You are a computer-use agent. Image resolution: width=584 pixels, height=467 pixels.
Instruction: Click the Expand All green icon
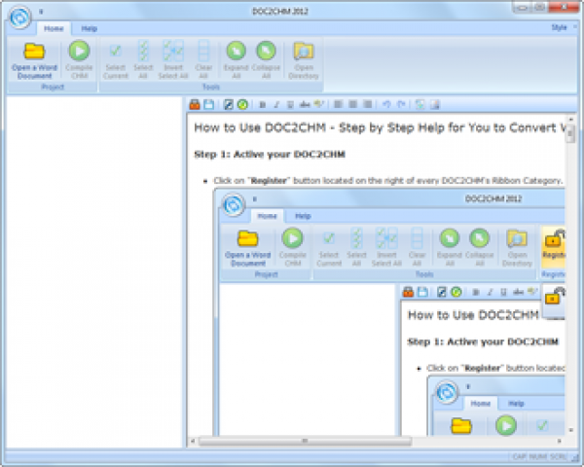(237, 51)
